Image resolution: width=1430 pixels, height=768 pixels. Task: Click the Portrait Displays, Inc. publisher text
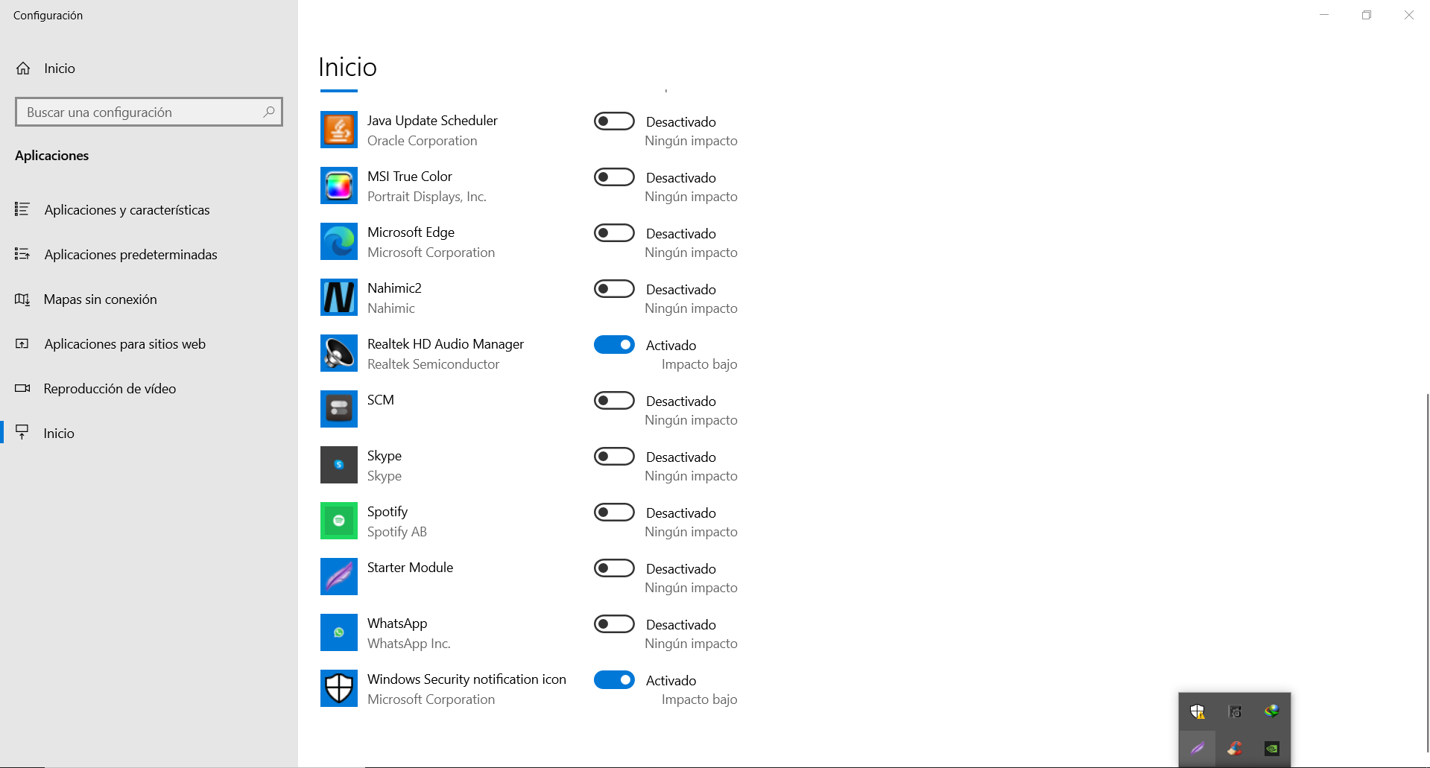coord(426,197)
